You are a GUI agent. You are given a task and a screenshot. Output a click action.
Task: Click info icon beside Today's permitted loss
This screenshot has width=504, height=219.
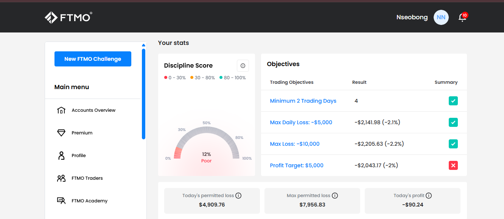pos(238,196)
